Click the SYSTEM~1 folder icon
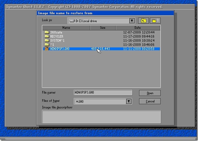Viewport: 198px width, 141px height. [47, 40]
